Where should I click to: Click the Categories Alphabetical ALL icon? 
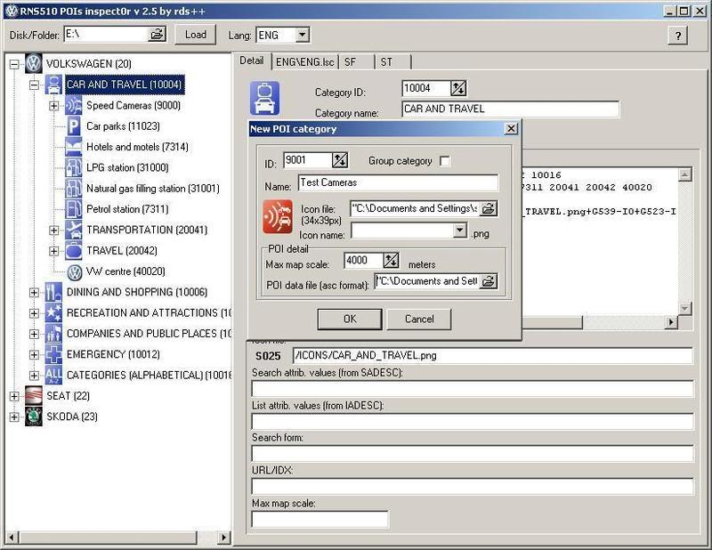click(53, 376)
